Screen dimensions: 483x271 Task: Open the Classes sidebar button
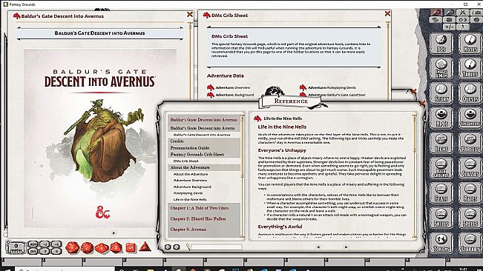[x=470, y=168]
